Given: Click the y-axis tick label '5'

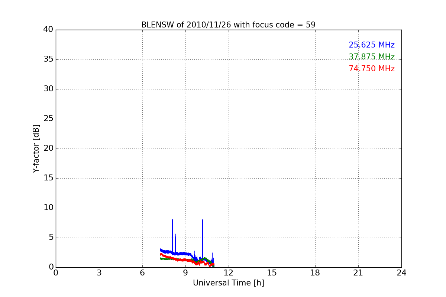Looking at the screenshot, I should [51, 238].
